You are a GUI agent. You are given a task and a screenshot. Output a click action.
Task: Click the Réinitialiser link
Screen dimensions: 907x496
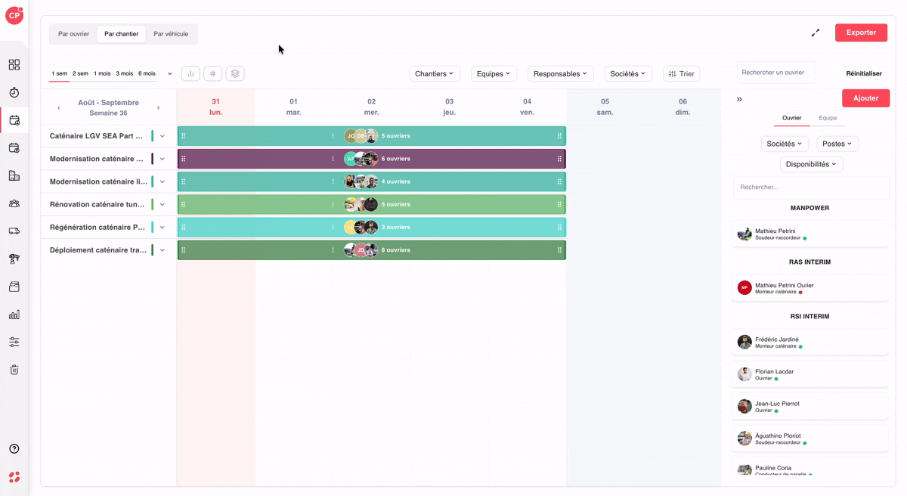point(864,74)
